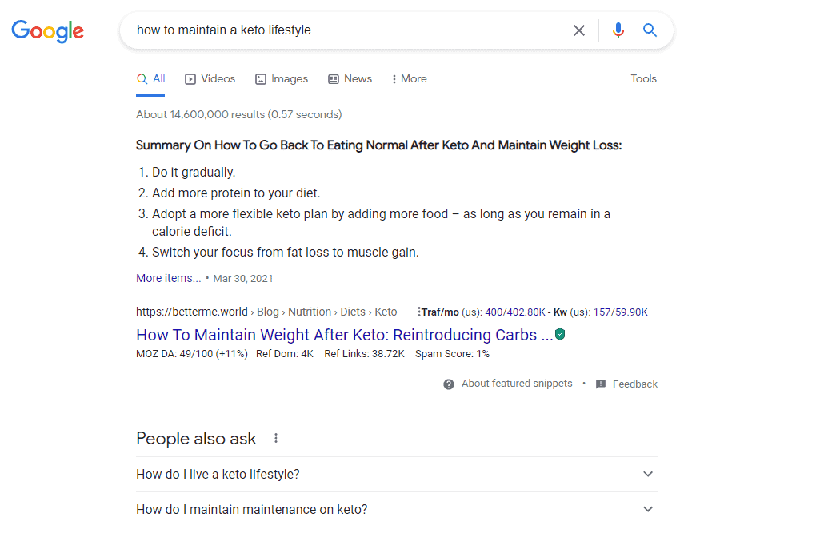This screenshot has height=533, width=820.
Task: Click the About featured snippets question icon
Action: point(449,384)
